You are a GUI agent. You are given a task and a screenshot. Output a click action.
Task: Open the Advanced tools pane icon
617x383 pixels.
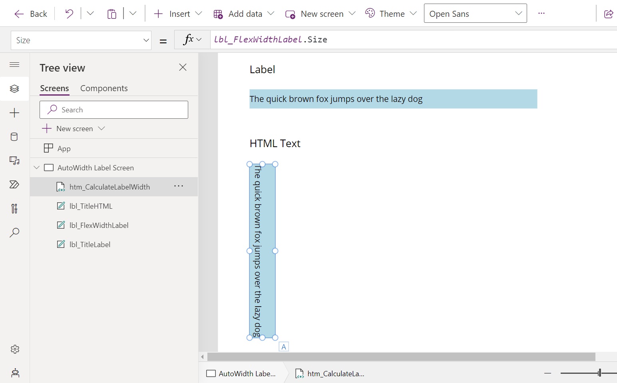[14, 208]
